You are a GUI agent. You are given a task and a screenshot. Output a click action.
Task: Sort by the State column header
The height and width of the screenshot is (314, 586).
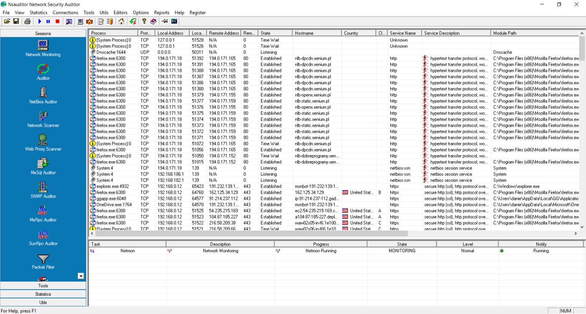tap(275, 33)
